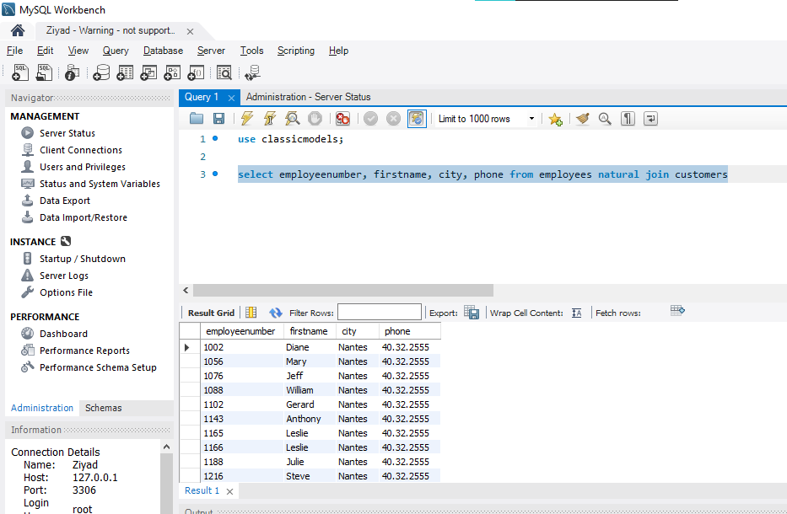Viewport: 787px width, 514px height.
Task: Execute statement under cursor lightning icon
Action: click(x=270, y=119)
